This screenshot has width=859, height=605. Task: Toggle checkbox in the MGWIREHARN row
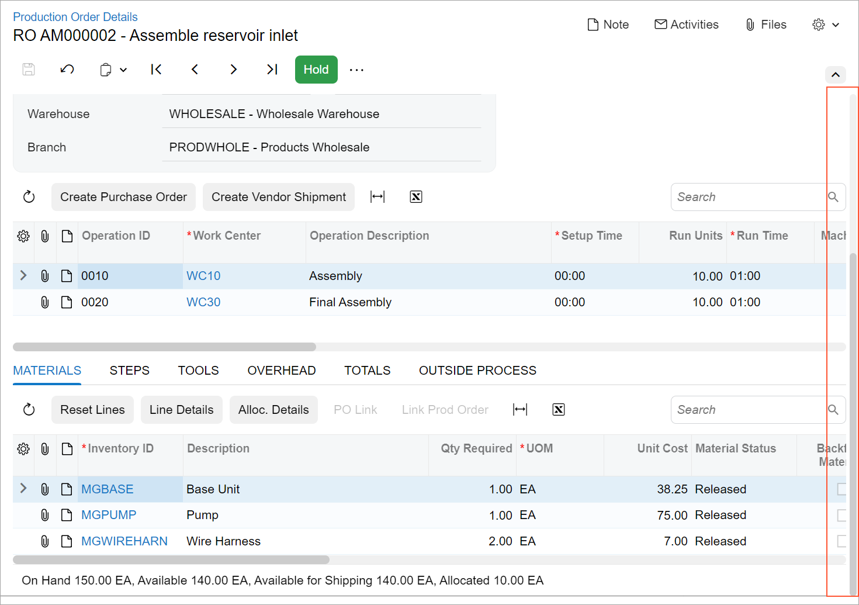pyautogui.click(x=841, y=541)
